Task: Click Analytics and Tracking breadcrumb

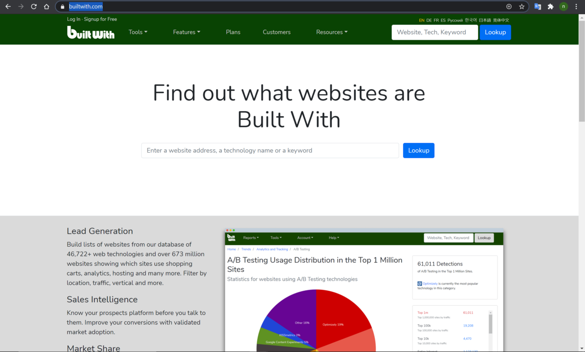Action: tap(272, 249)
